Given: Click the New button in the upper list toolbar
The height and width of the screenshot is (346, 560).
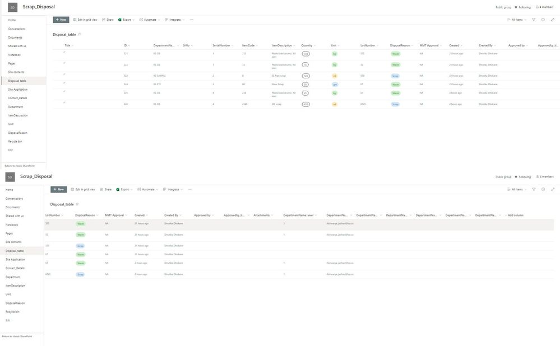Looking at the screenshot, I should 61,20.
